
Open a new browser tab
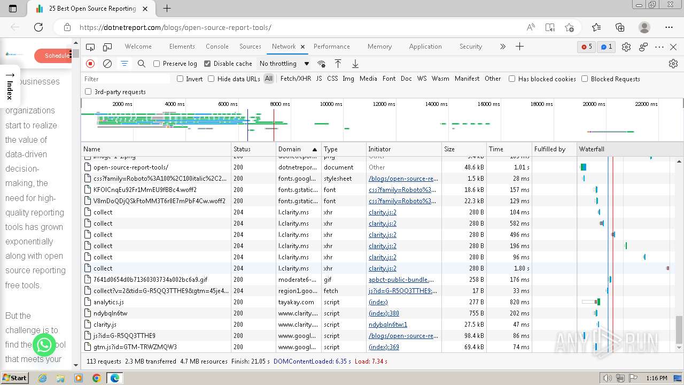(167, 9)
